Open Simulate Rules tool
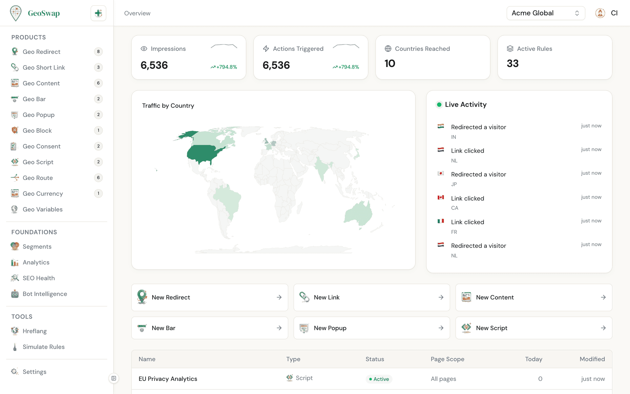Viewport: 630px width, 394px height. (43, 347)
